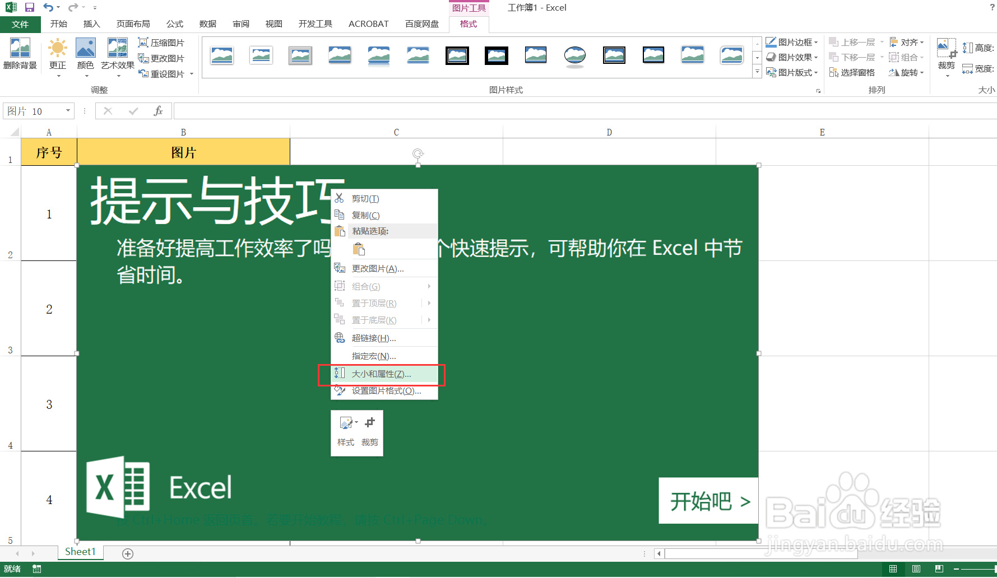
Task: Select the first picture style thumbnail
Action: point(222,55)
